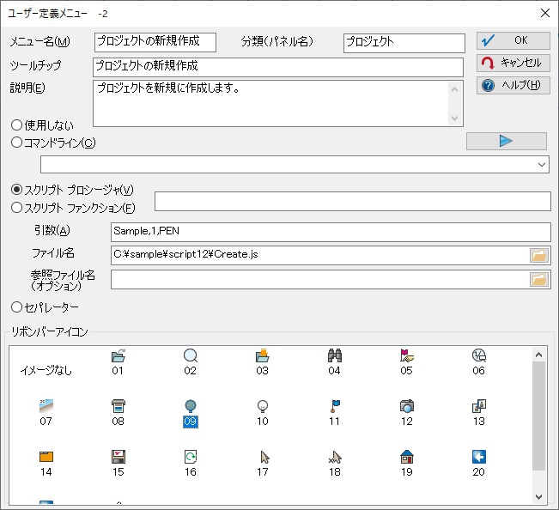
Task: Select ribbon icon 08 printer
Action: tap(118, 412)
